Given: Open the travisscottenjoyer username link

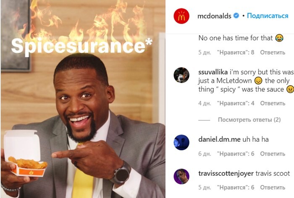Looking at the screenshot, I should [x=226, y=174].
